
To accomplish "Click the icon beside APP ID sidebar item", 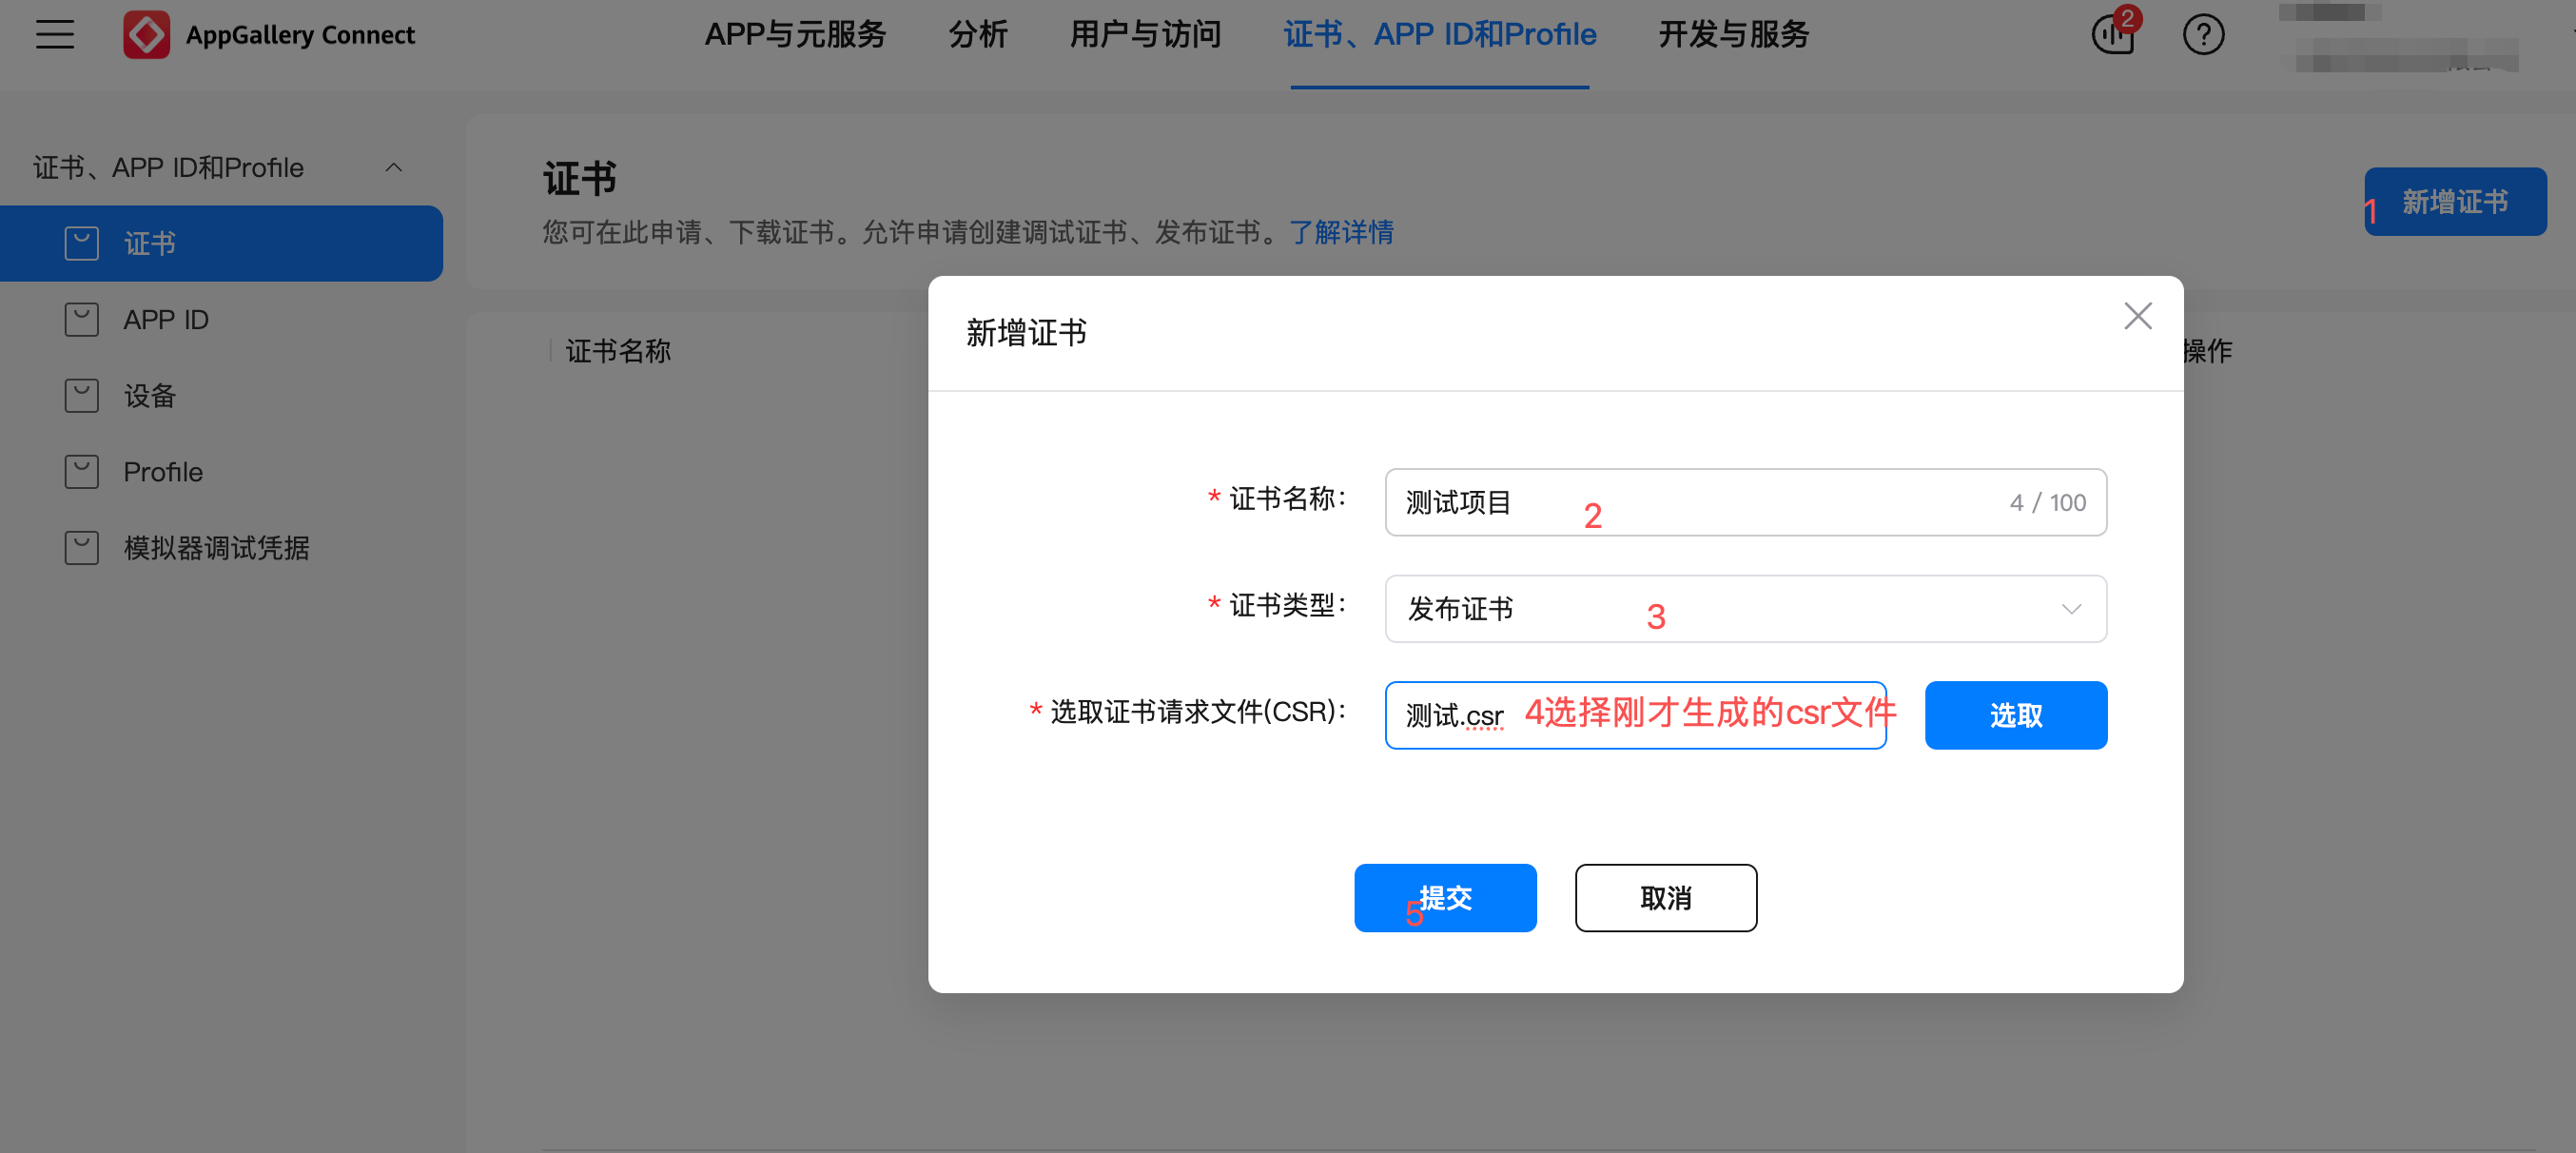I will click(x=81, y=320).
